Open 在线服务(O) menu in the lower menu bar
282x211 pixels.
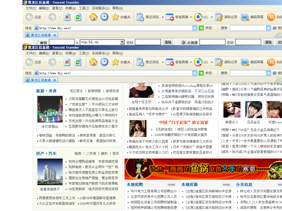100,53
